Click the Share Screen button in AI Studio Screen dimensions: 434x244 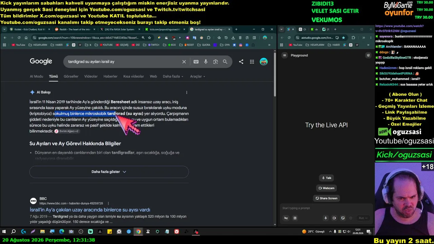pyautogui.click(x=327, y=198)
